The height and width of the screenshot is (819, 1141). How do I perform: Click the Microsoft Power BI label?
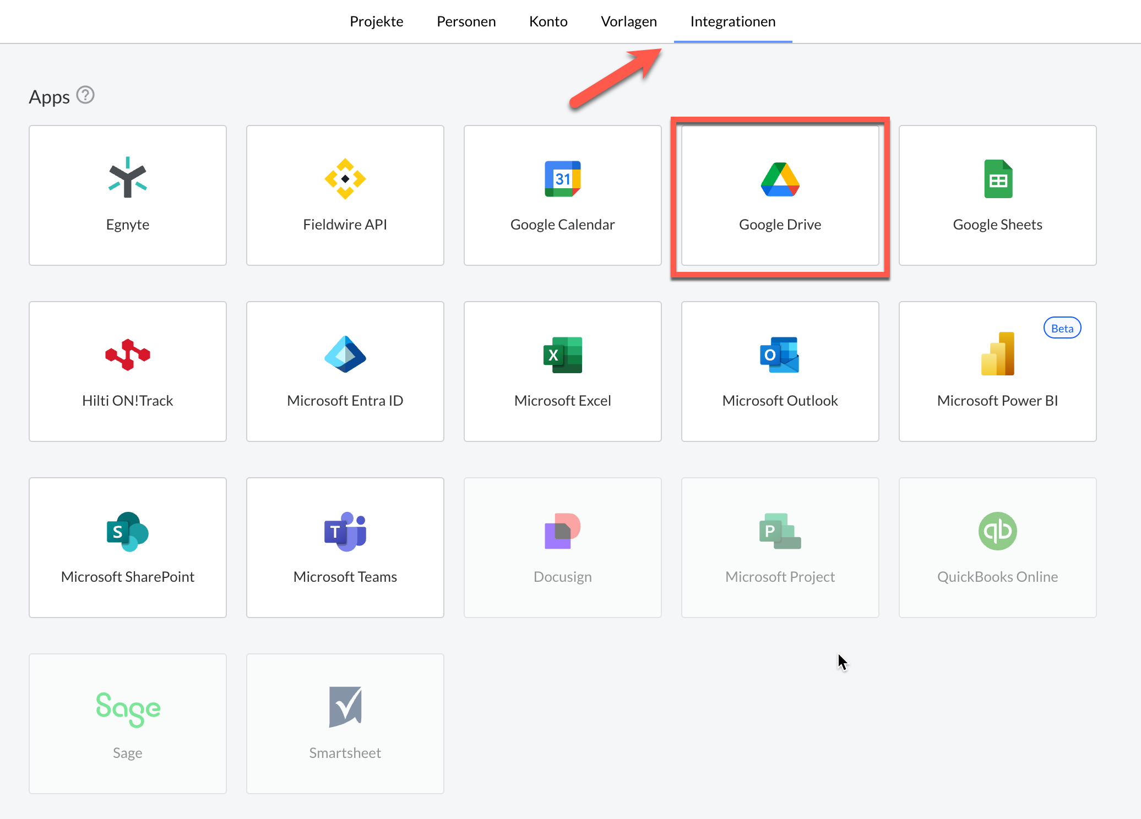[x=998, y=401]
